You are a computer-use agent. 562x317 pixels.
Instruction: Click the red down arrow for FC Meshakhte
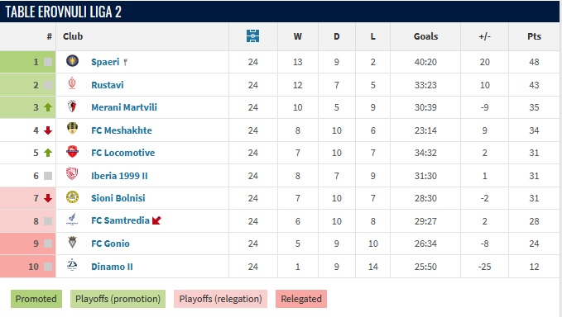pyautogui.click(x=48, y=130)
